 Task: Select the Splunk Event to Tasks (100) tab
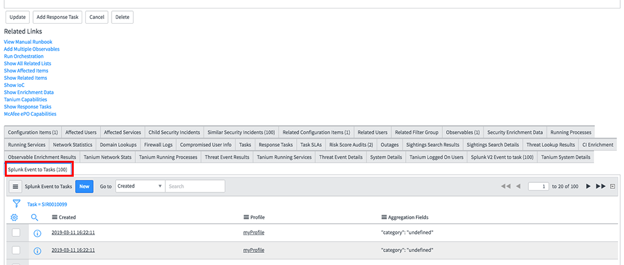37,169
